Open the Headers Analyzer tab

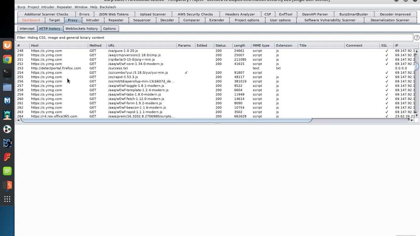(x=240, y=14)
